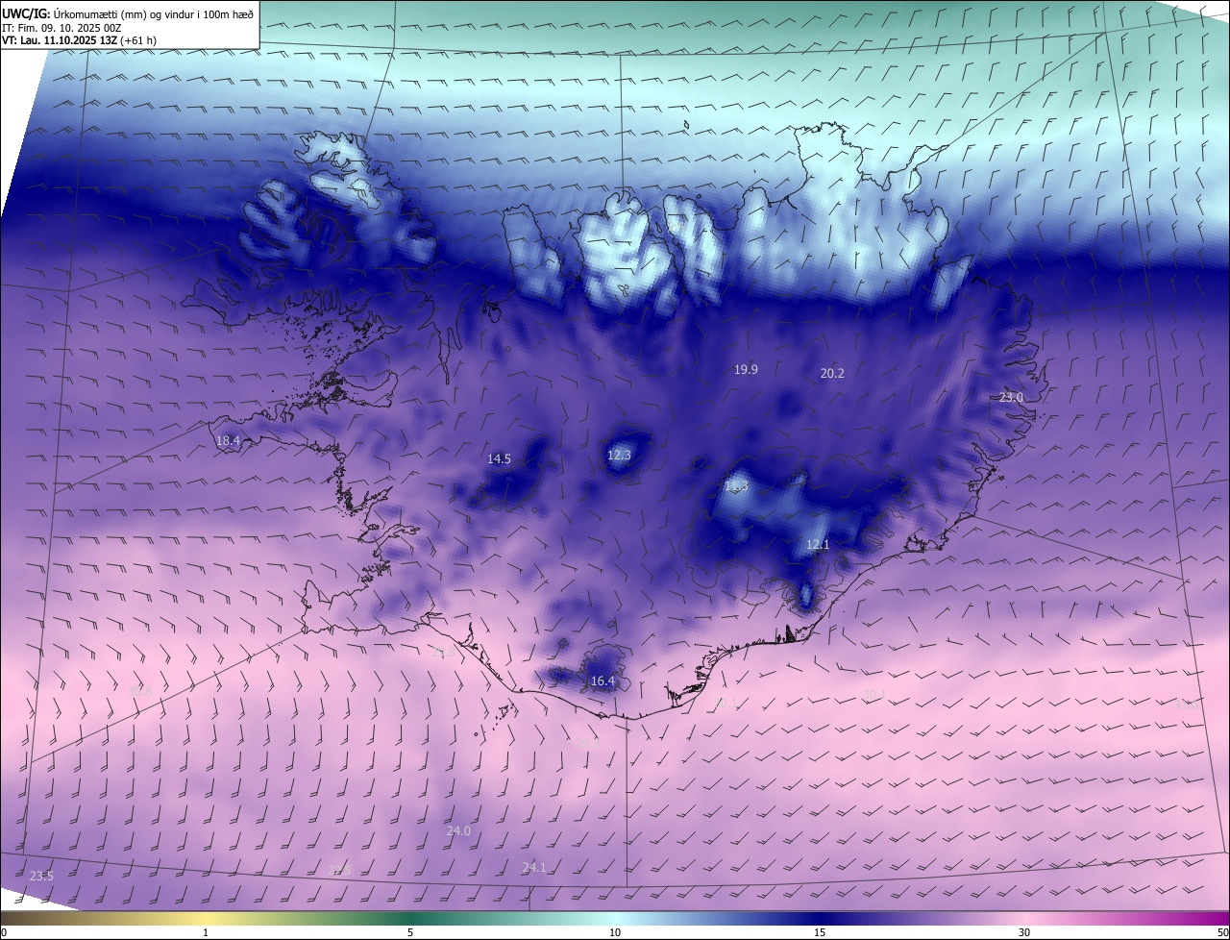1230x940 pixels.
Task: Click the 1 tick on the color scale
Action: click(x=206, y=932)
